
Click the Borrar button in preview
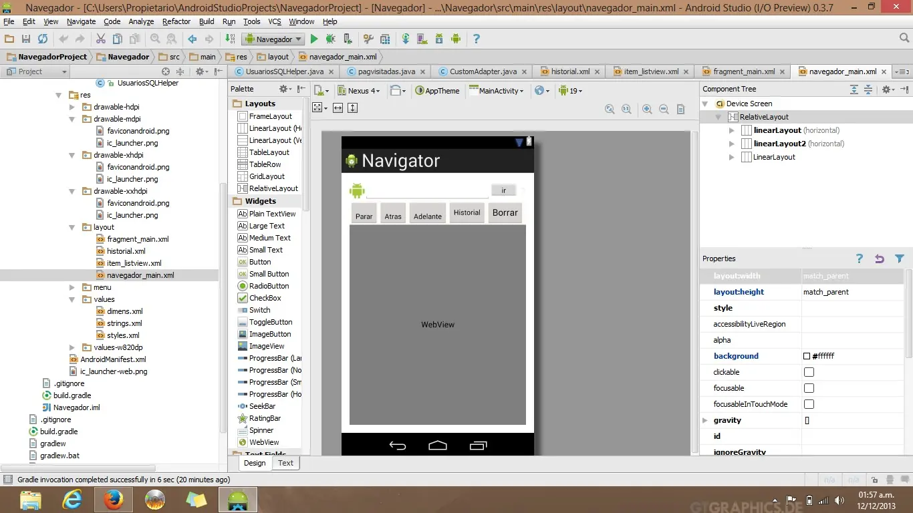(x=505, y=213)
